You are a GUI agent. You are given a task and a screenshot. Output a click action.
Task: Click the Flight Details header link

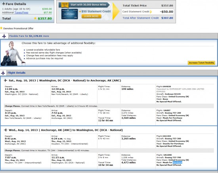pos(16,73)
